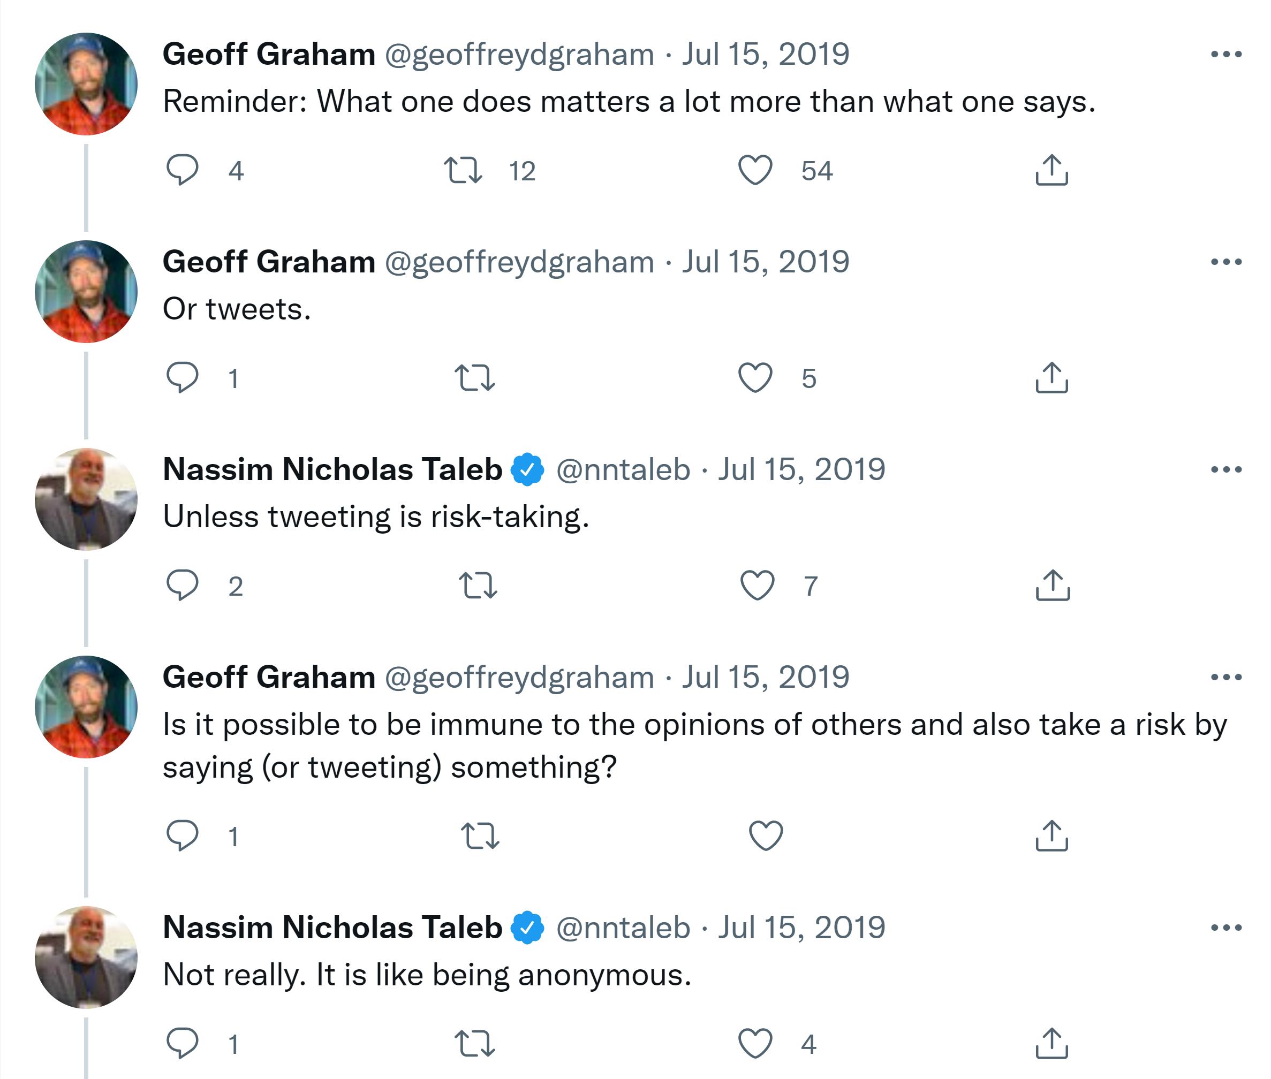This screenshot has height=1079, width=1271.
Task: Reply to the 'Or tweets.' tweet
Action: pos(183,377)
